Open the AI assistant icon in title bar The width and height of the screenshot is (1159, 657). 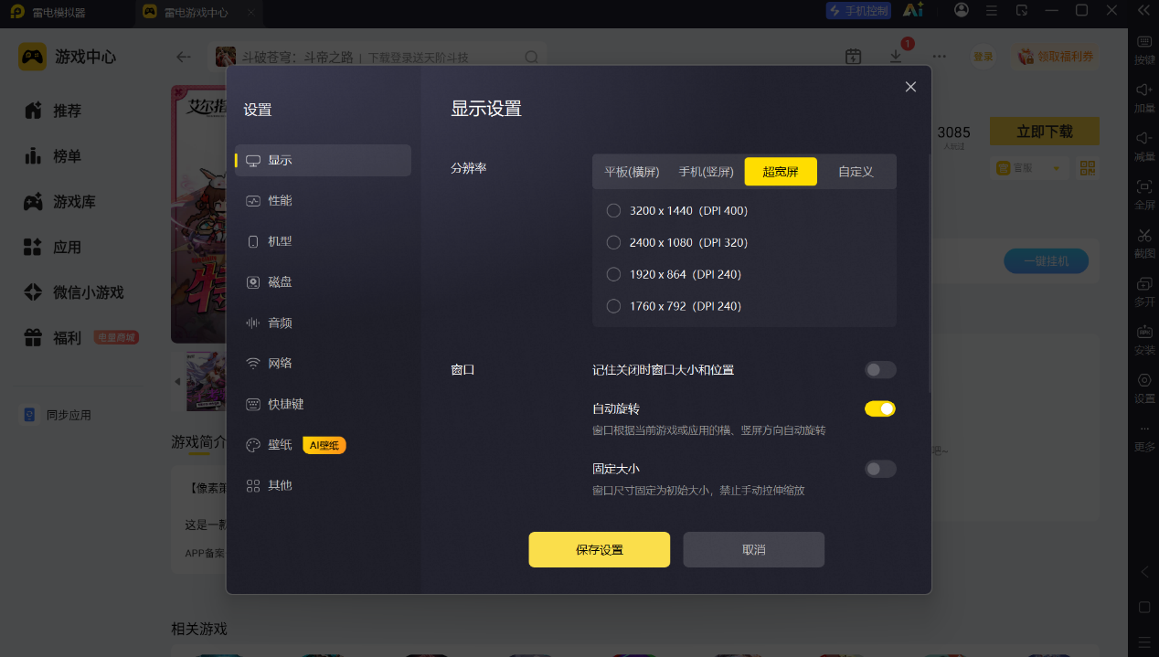912,11
